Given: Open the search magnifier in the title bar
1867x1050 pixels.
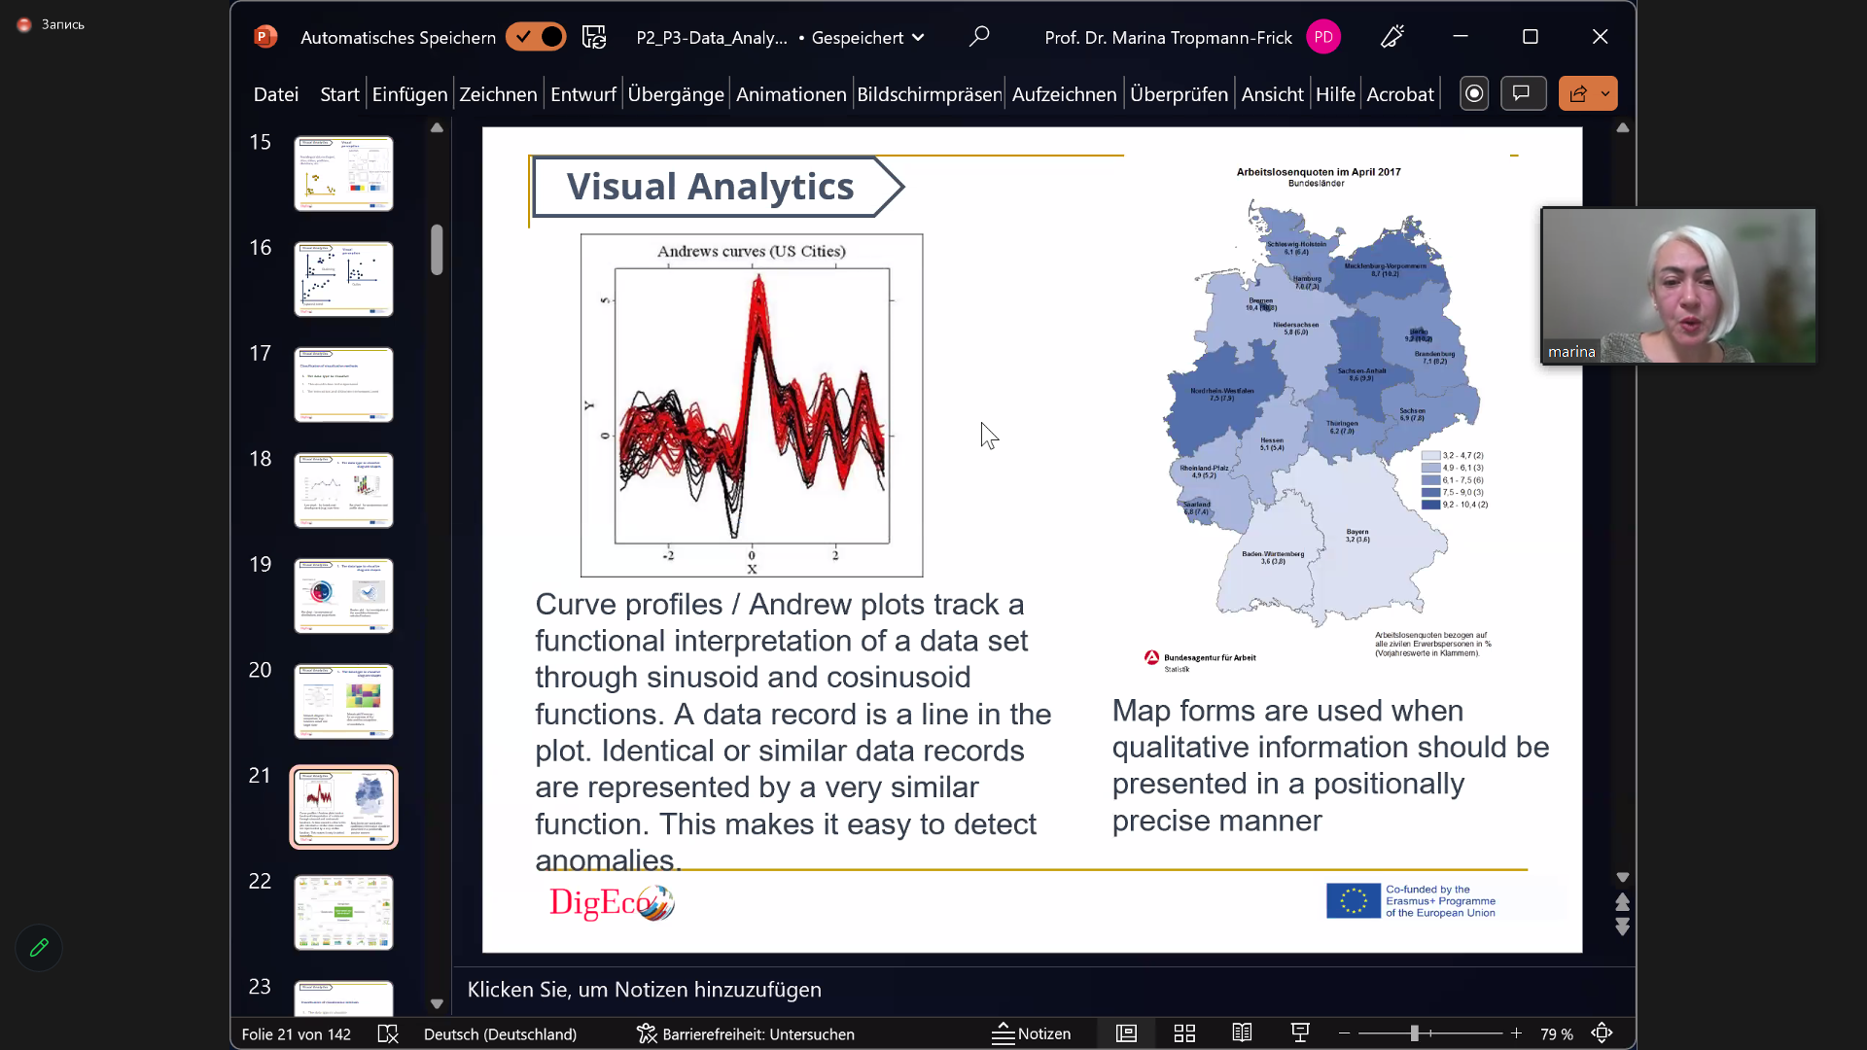Looking at the screenshot, I should coord(979,37).
